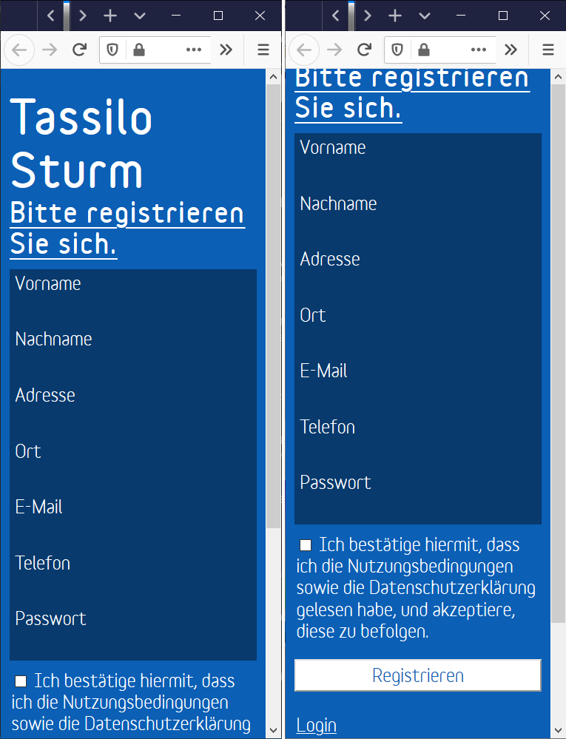Click the forward navigation arrow
Image resolution: width=566 pixels, height=739 pixels.
coord(49,50)
